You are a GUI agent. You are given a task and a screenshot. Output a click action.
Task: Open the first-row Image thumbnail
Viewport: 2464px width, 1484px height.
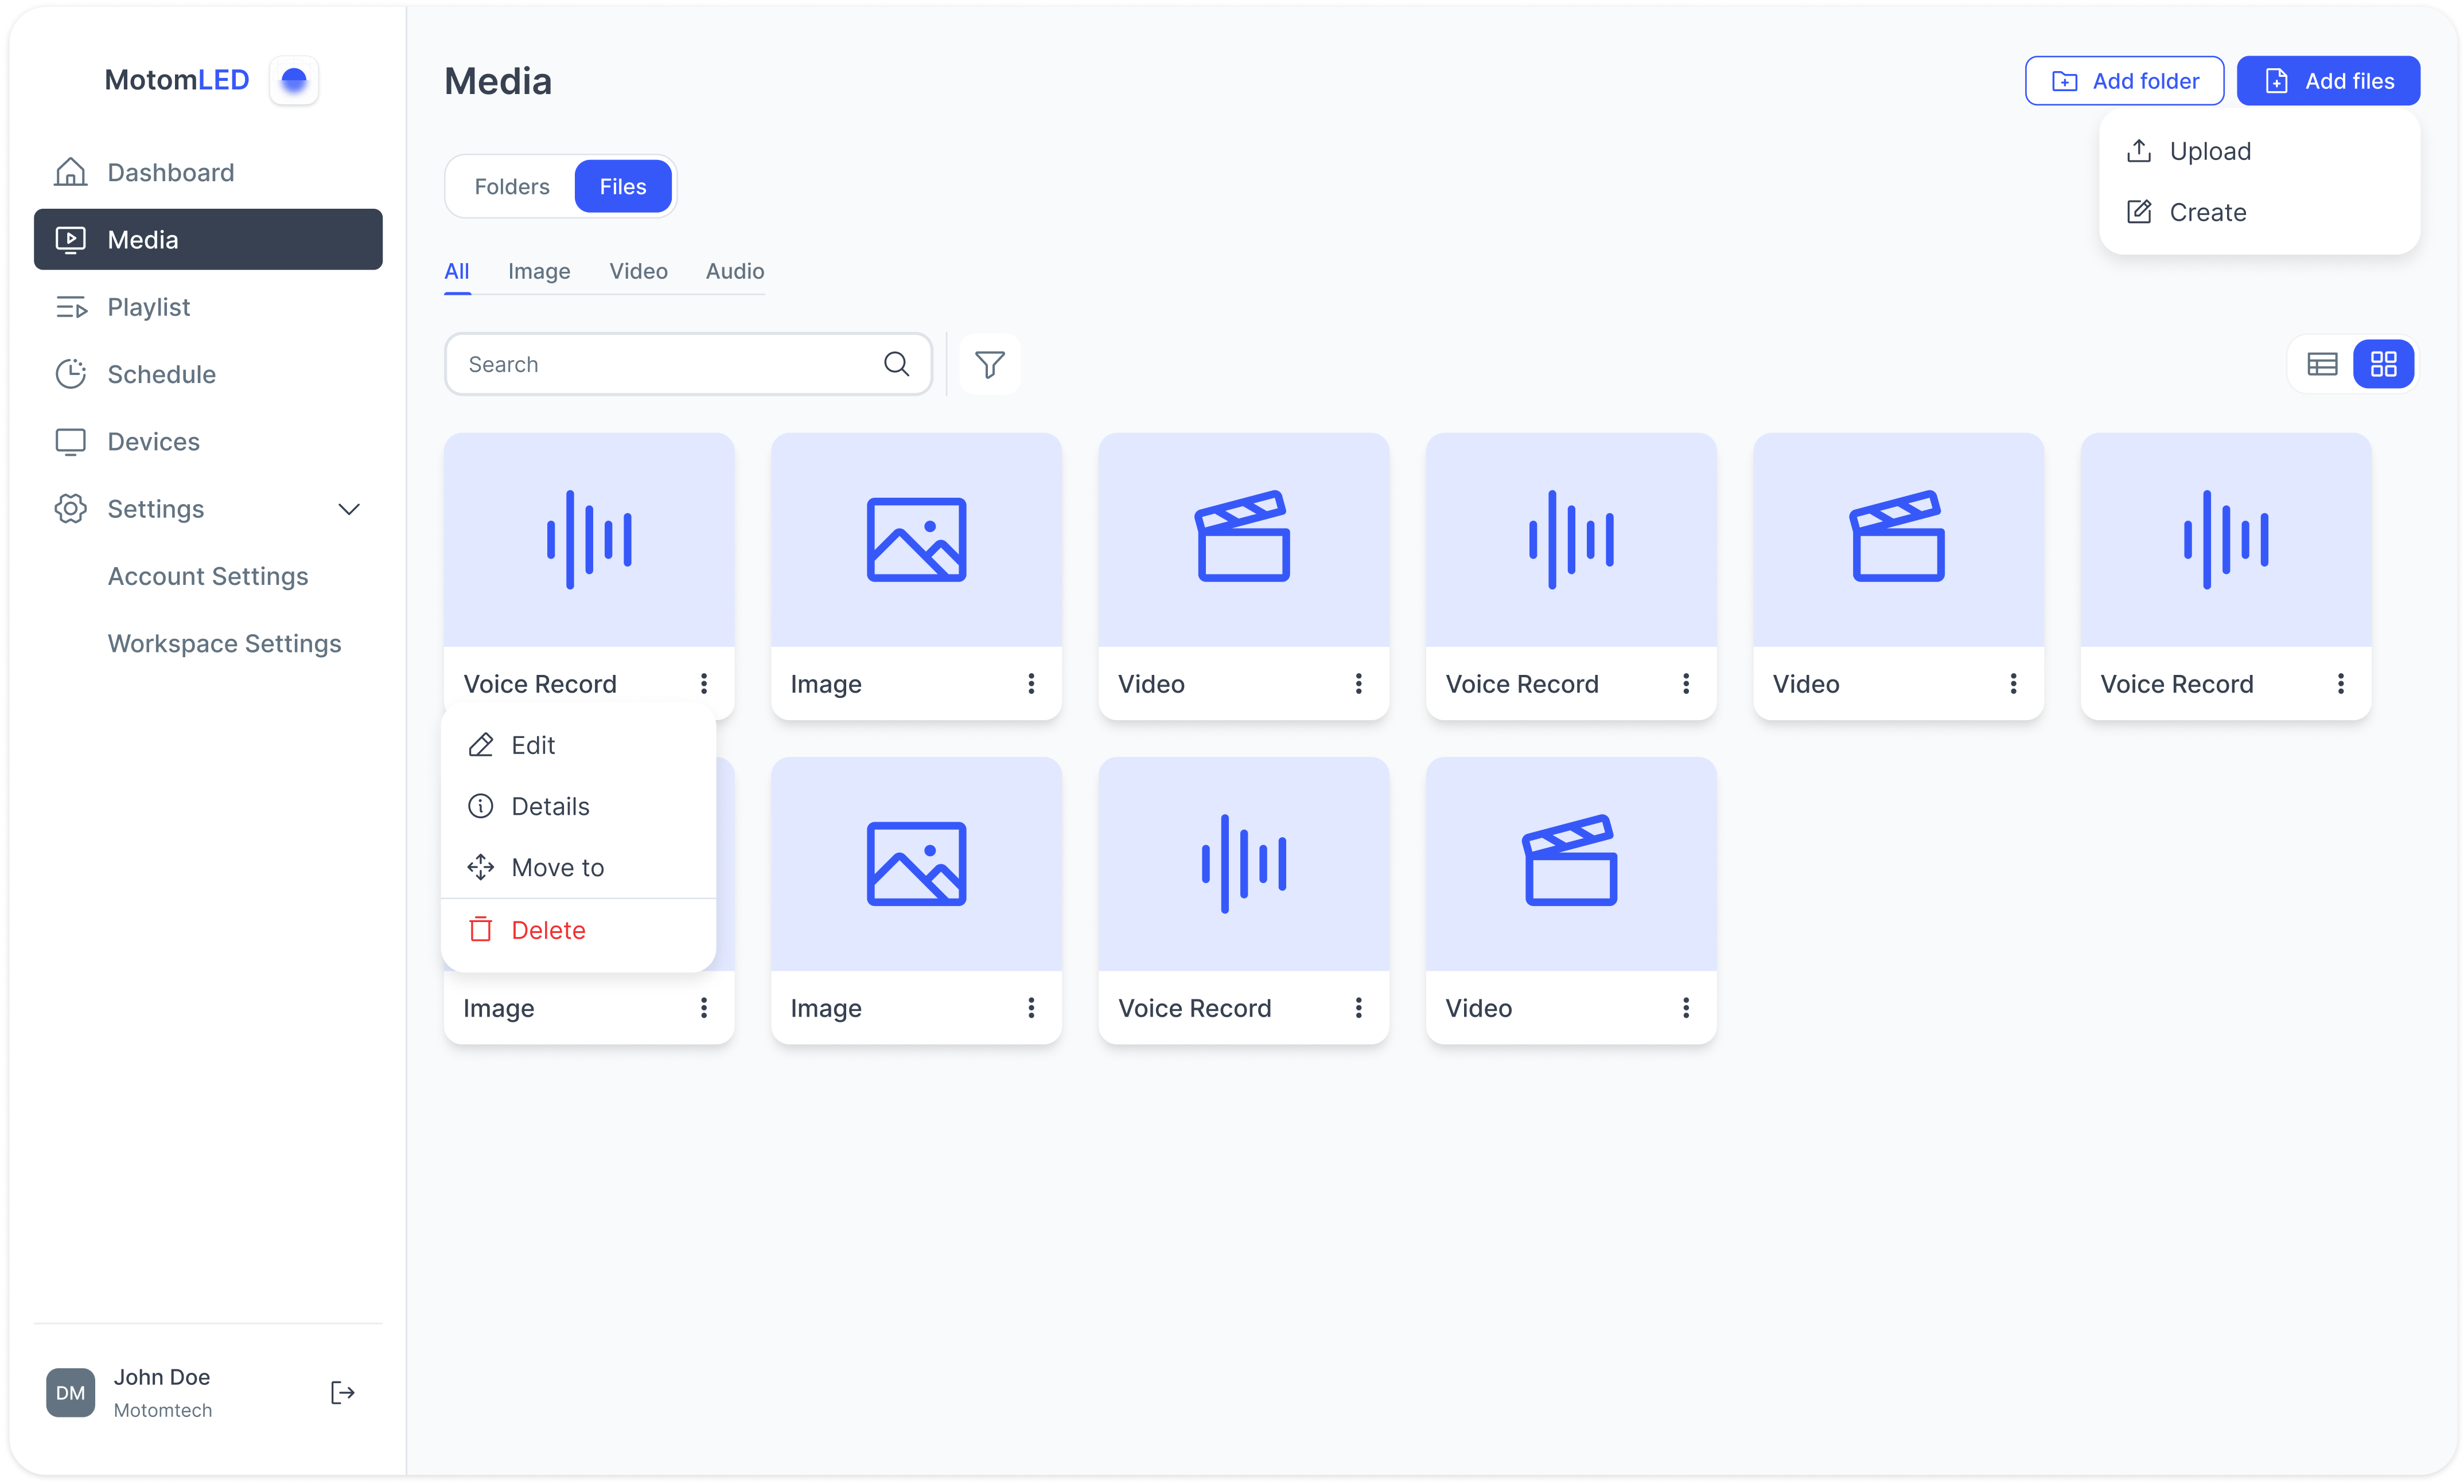point(916,540)
